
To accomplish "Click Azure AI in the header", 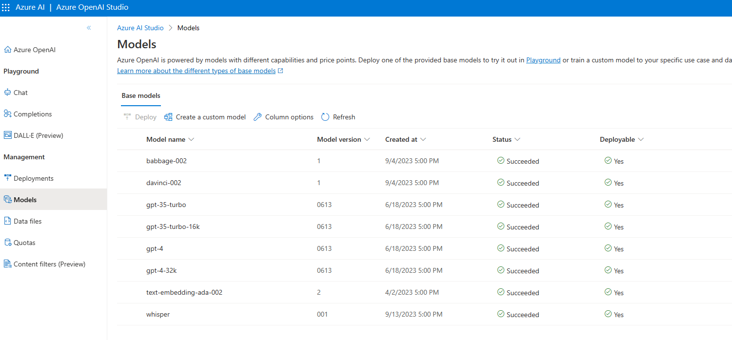I will point(30,8).
